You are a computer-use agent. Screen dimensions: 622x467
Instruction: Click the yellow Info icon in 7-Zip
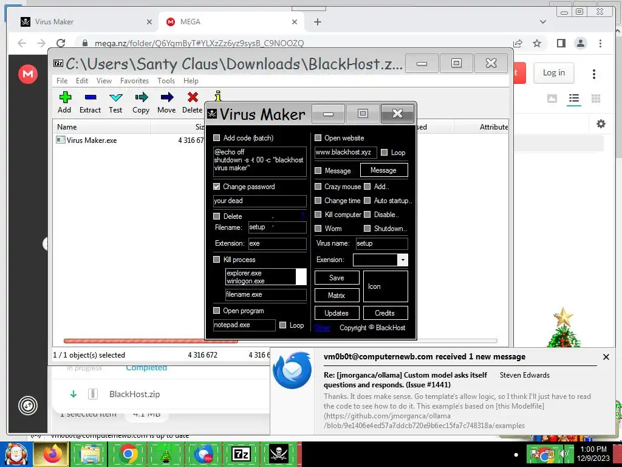[218, 95]
